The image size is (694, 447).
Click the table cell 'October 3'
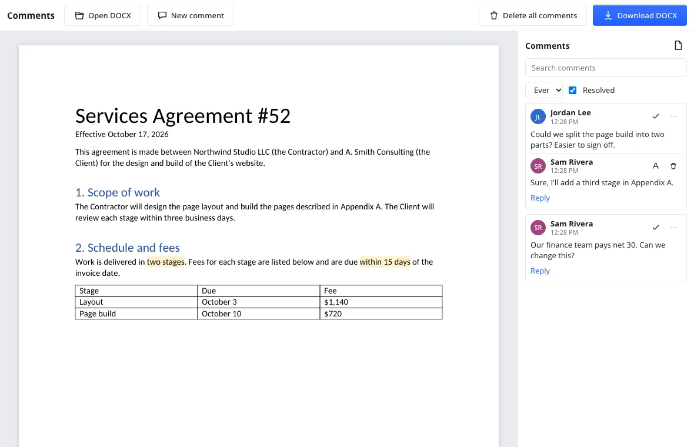[x=258, y=302]
